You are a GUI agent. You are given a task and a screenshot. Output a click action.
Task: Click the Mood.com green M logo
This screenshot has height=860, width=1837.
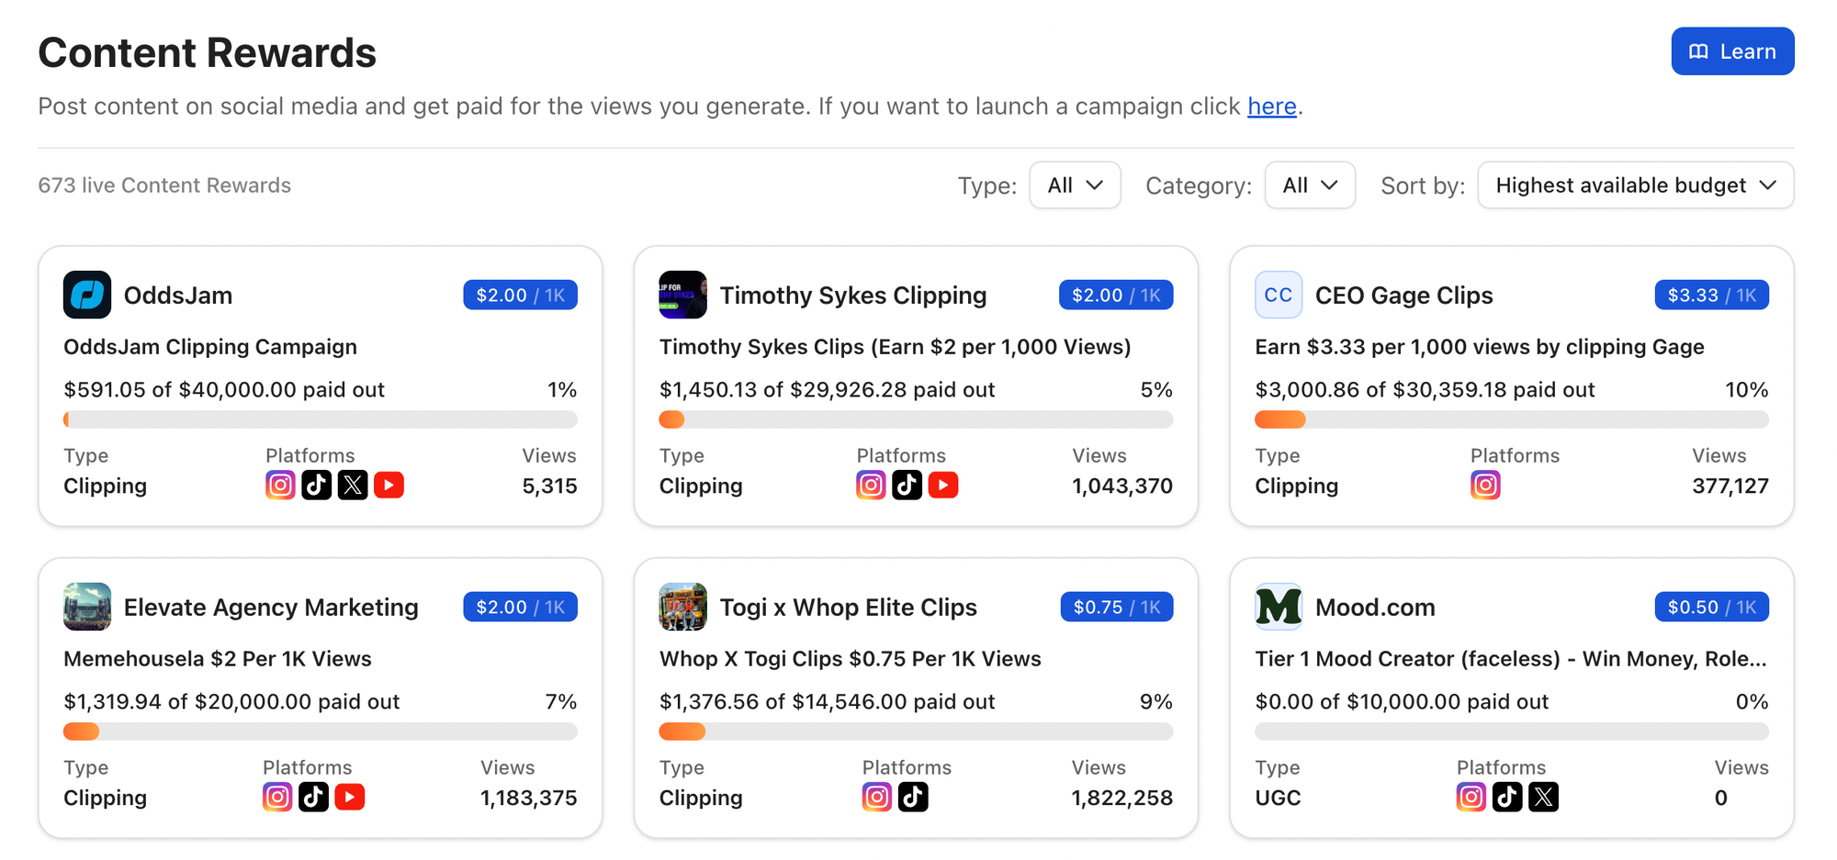pyautogui.click(x=1279, y=607)
